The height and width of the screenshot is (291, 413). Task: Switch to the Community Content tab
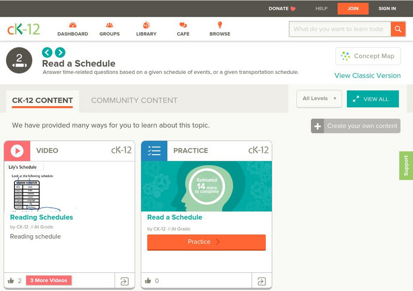coord(134,100)
